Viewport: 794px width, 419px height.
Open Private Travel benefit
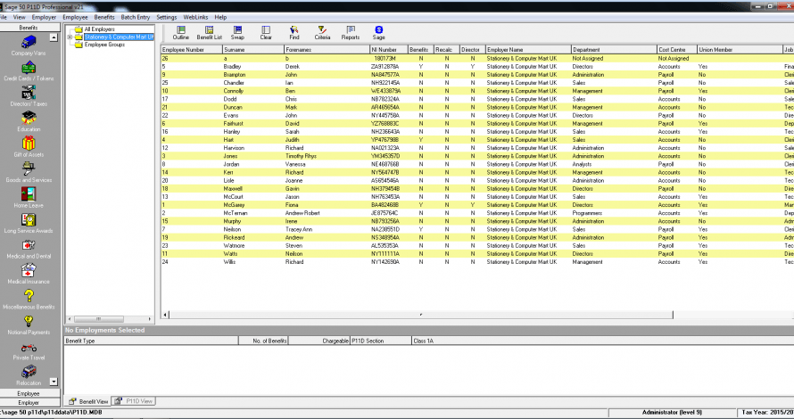point(29,350)
